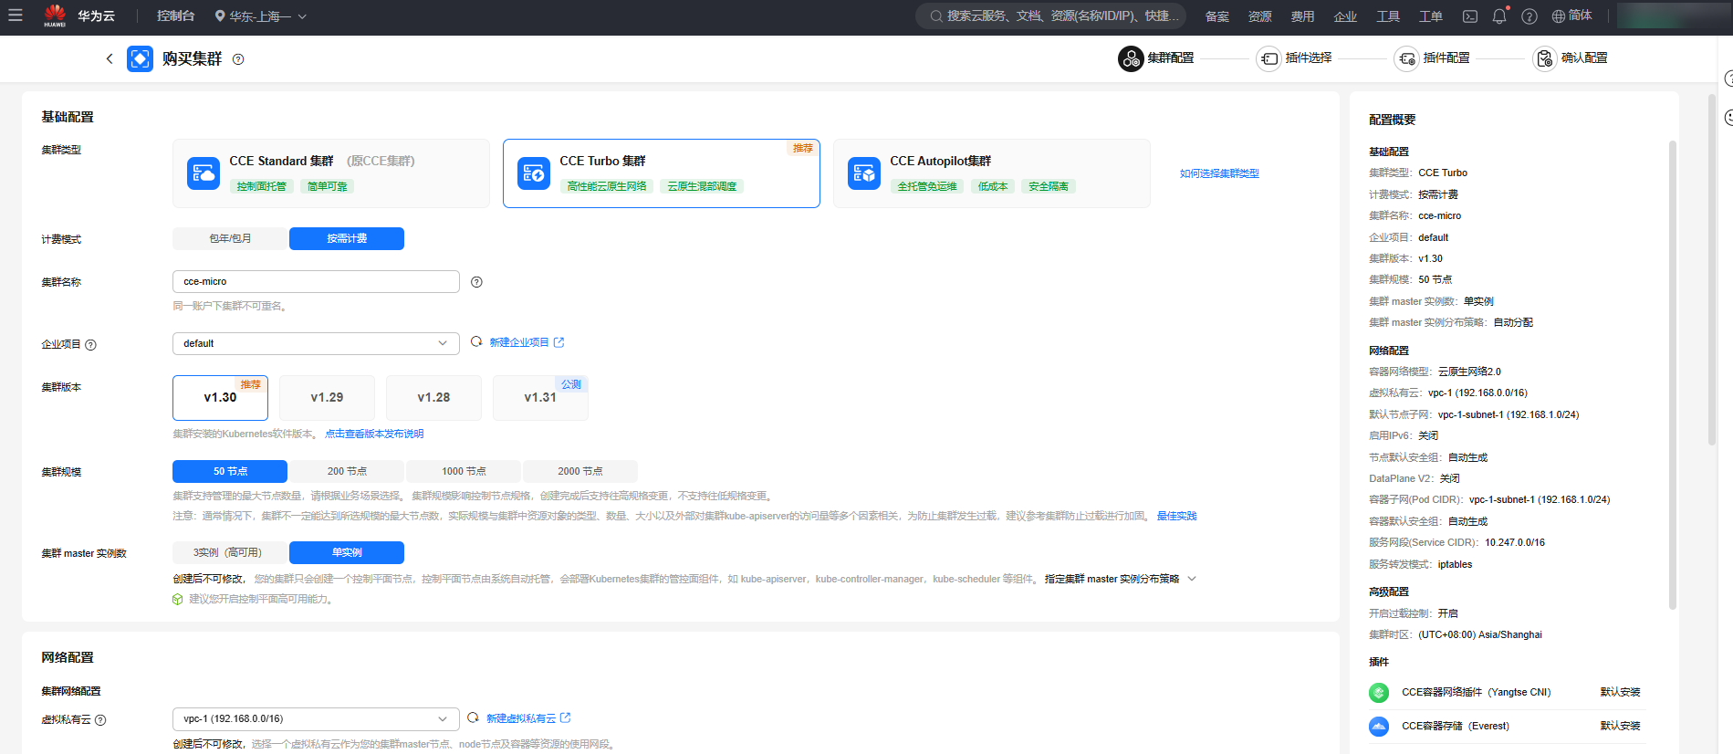The width and height of the screenshot is (1733, 754).
Task: Set cluster scale to 2000 节点
Action: click(580, 471)
